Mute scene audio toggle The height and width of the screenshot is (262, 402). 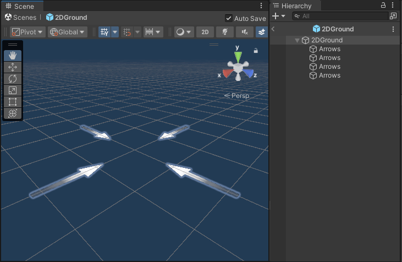pyautogui.click(x=244, y=32)
